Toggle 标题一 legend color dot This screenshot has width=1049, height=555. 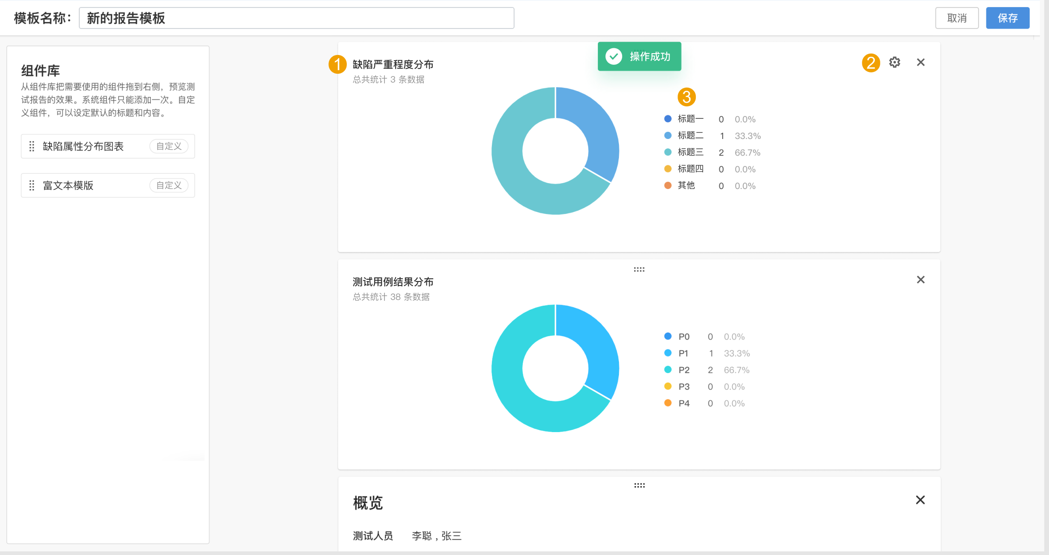click(668, 118)
